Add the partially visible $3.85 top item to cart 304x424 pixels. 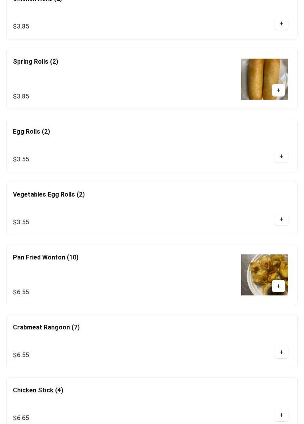tap(281, 23)
